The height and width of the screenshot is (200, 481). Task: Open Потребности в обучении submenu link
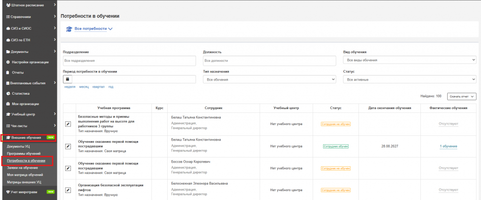pos(26,161)
